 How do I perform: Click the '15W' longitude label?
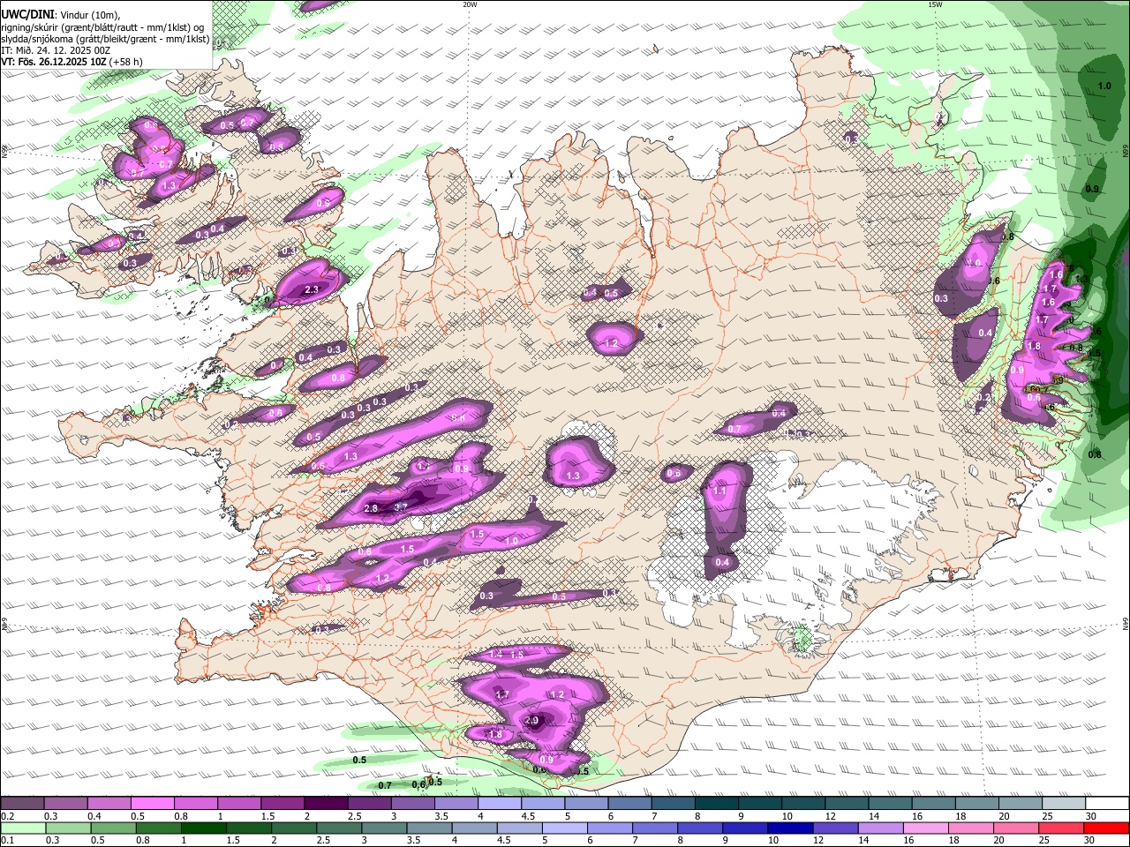pyautogui.click(x=935, y=4)
